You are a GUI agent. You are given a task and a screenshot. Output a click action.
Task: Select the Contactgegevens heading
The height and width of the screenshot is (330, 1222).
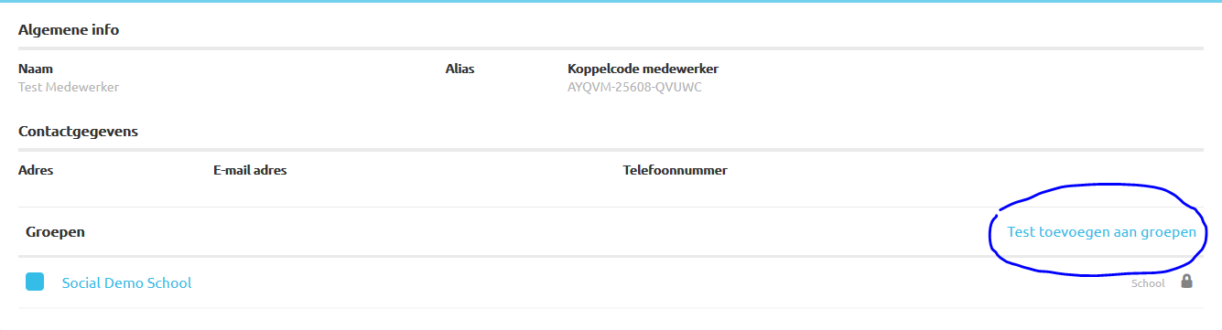point(78,132)
